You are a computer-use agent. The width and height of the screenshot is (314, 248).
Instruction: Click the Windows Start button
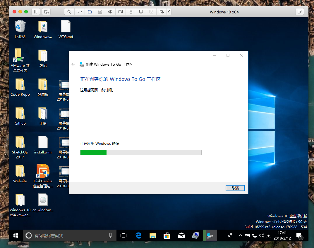pyautogui.click(x=16, y=235)
